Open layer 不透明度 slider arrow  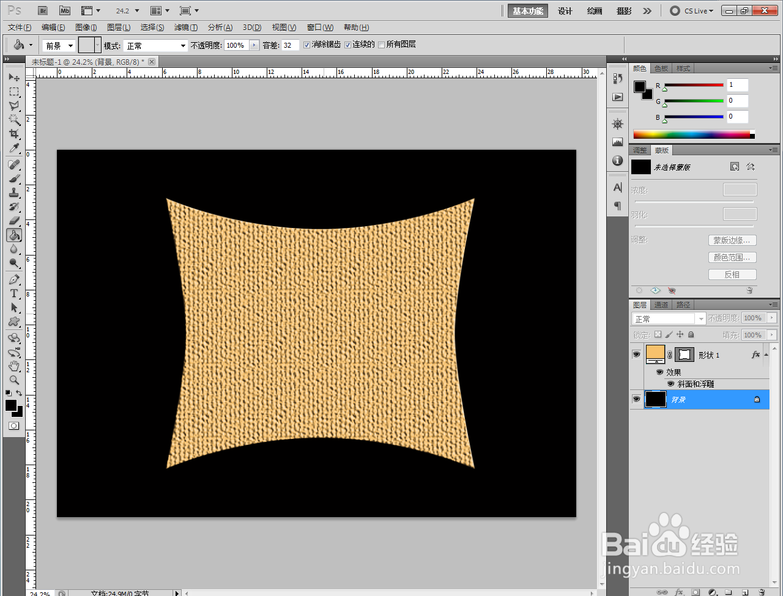coord(772,318)
